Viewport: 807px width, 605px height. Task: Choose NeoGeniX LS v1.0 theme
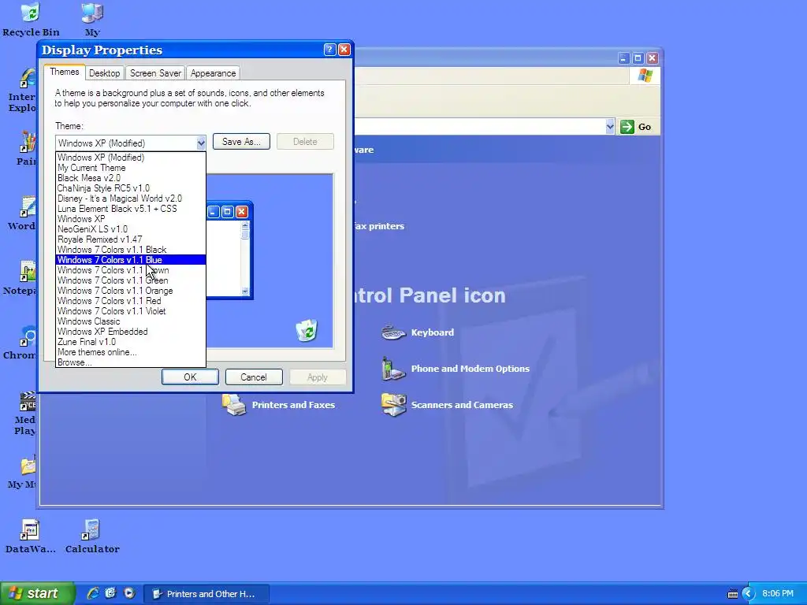131,229
